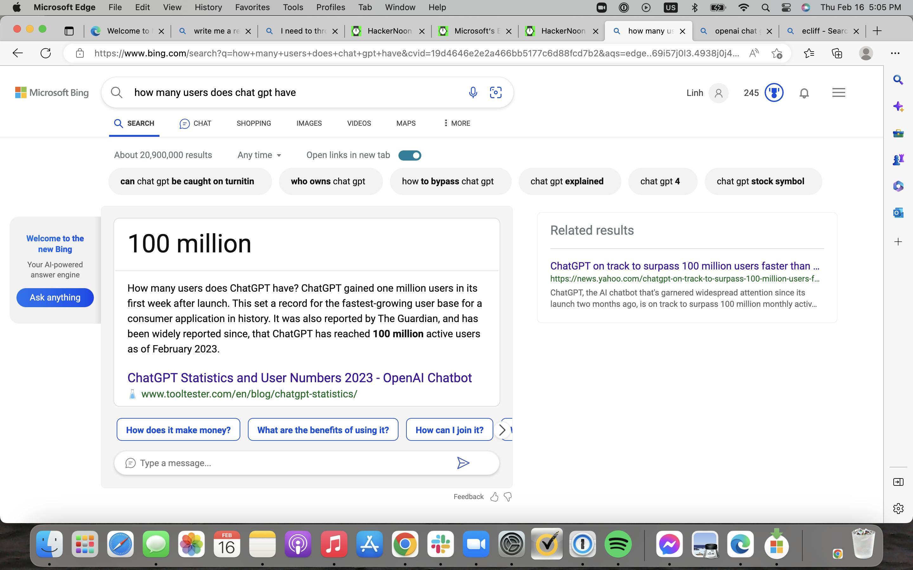The height and width of the screenshot is (570, 913).
Task: View site information lock icon
Action: tap(80, 53)
